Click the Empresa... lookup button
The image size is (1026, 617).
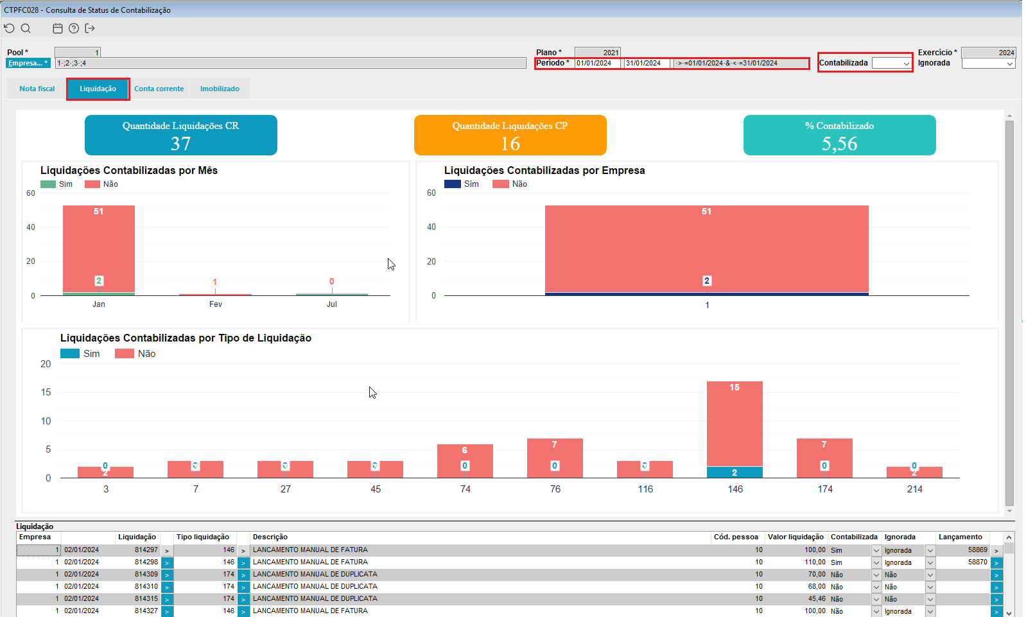point(28,63)
